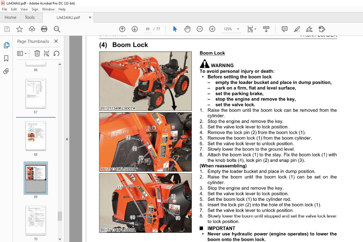Select page 68 thumbnail
363x242 pixels.
tap(36, 136)
